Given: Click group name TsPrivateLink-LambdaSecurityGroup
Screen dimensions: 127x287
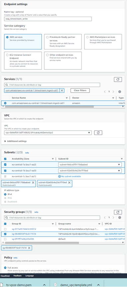Looking at the screenshot, I should click(x=78, y=229).
